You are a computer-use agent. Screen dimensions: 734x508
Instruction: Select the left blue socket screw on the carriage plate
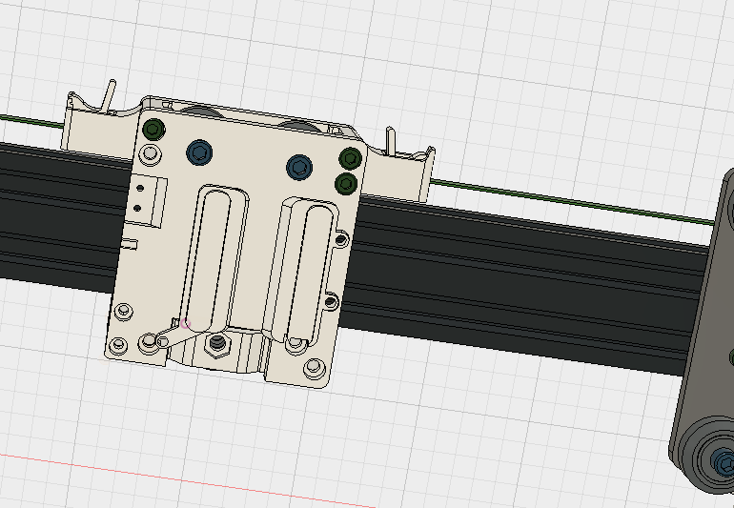click(x=199, y=152)
